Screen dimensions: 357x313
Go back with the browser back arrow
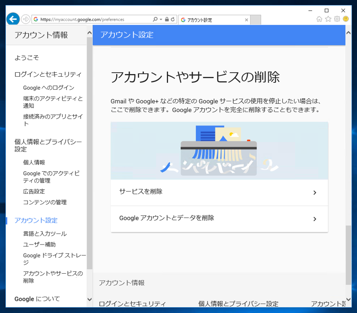pos(13,19)
